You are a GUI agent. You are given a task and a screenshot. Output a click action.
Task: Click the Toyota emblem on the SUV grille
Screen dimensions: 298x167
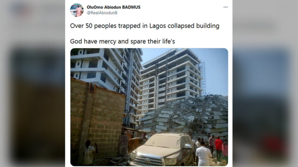tap(147, 161)
